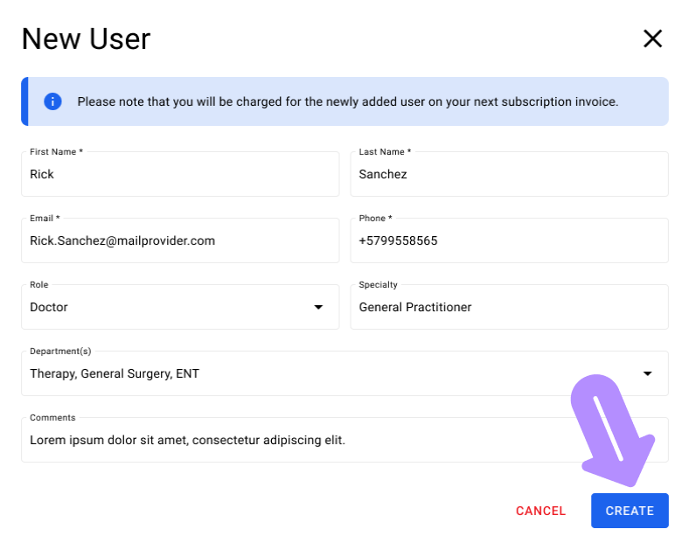689x550 pixels.
Task: Open the Role dropdown arrow
Action: point(318,307)
